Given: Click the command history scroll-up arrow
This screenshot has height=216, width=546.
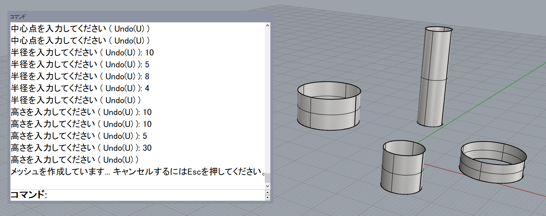Looking at the screenshot, I should click(x=267, y=26).
